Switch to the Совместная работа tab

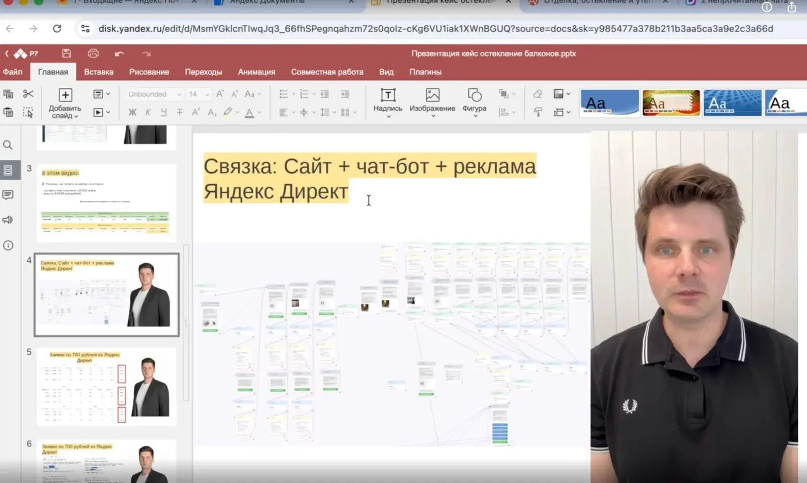click(327, 72)
